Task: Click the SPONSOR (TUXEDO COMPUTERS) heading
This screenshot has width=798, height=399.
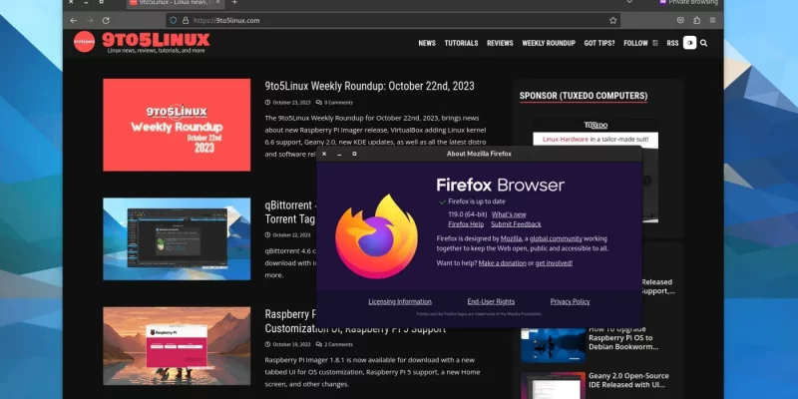Action: coord(584,96)
